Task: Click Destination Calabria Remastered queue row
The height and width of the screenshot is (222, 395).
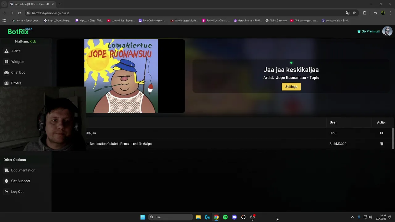Action: coord(223,144)
